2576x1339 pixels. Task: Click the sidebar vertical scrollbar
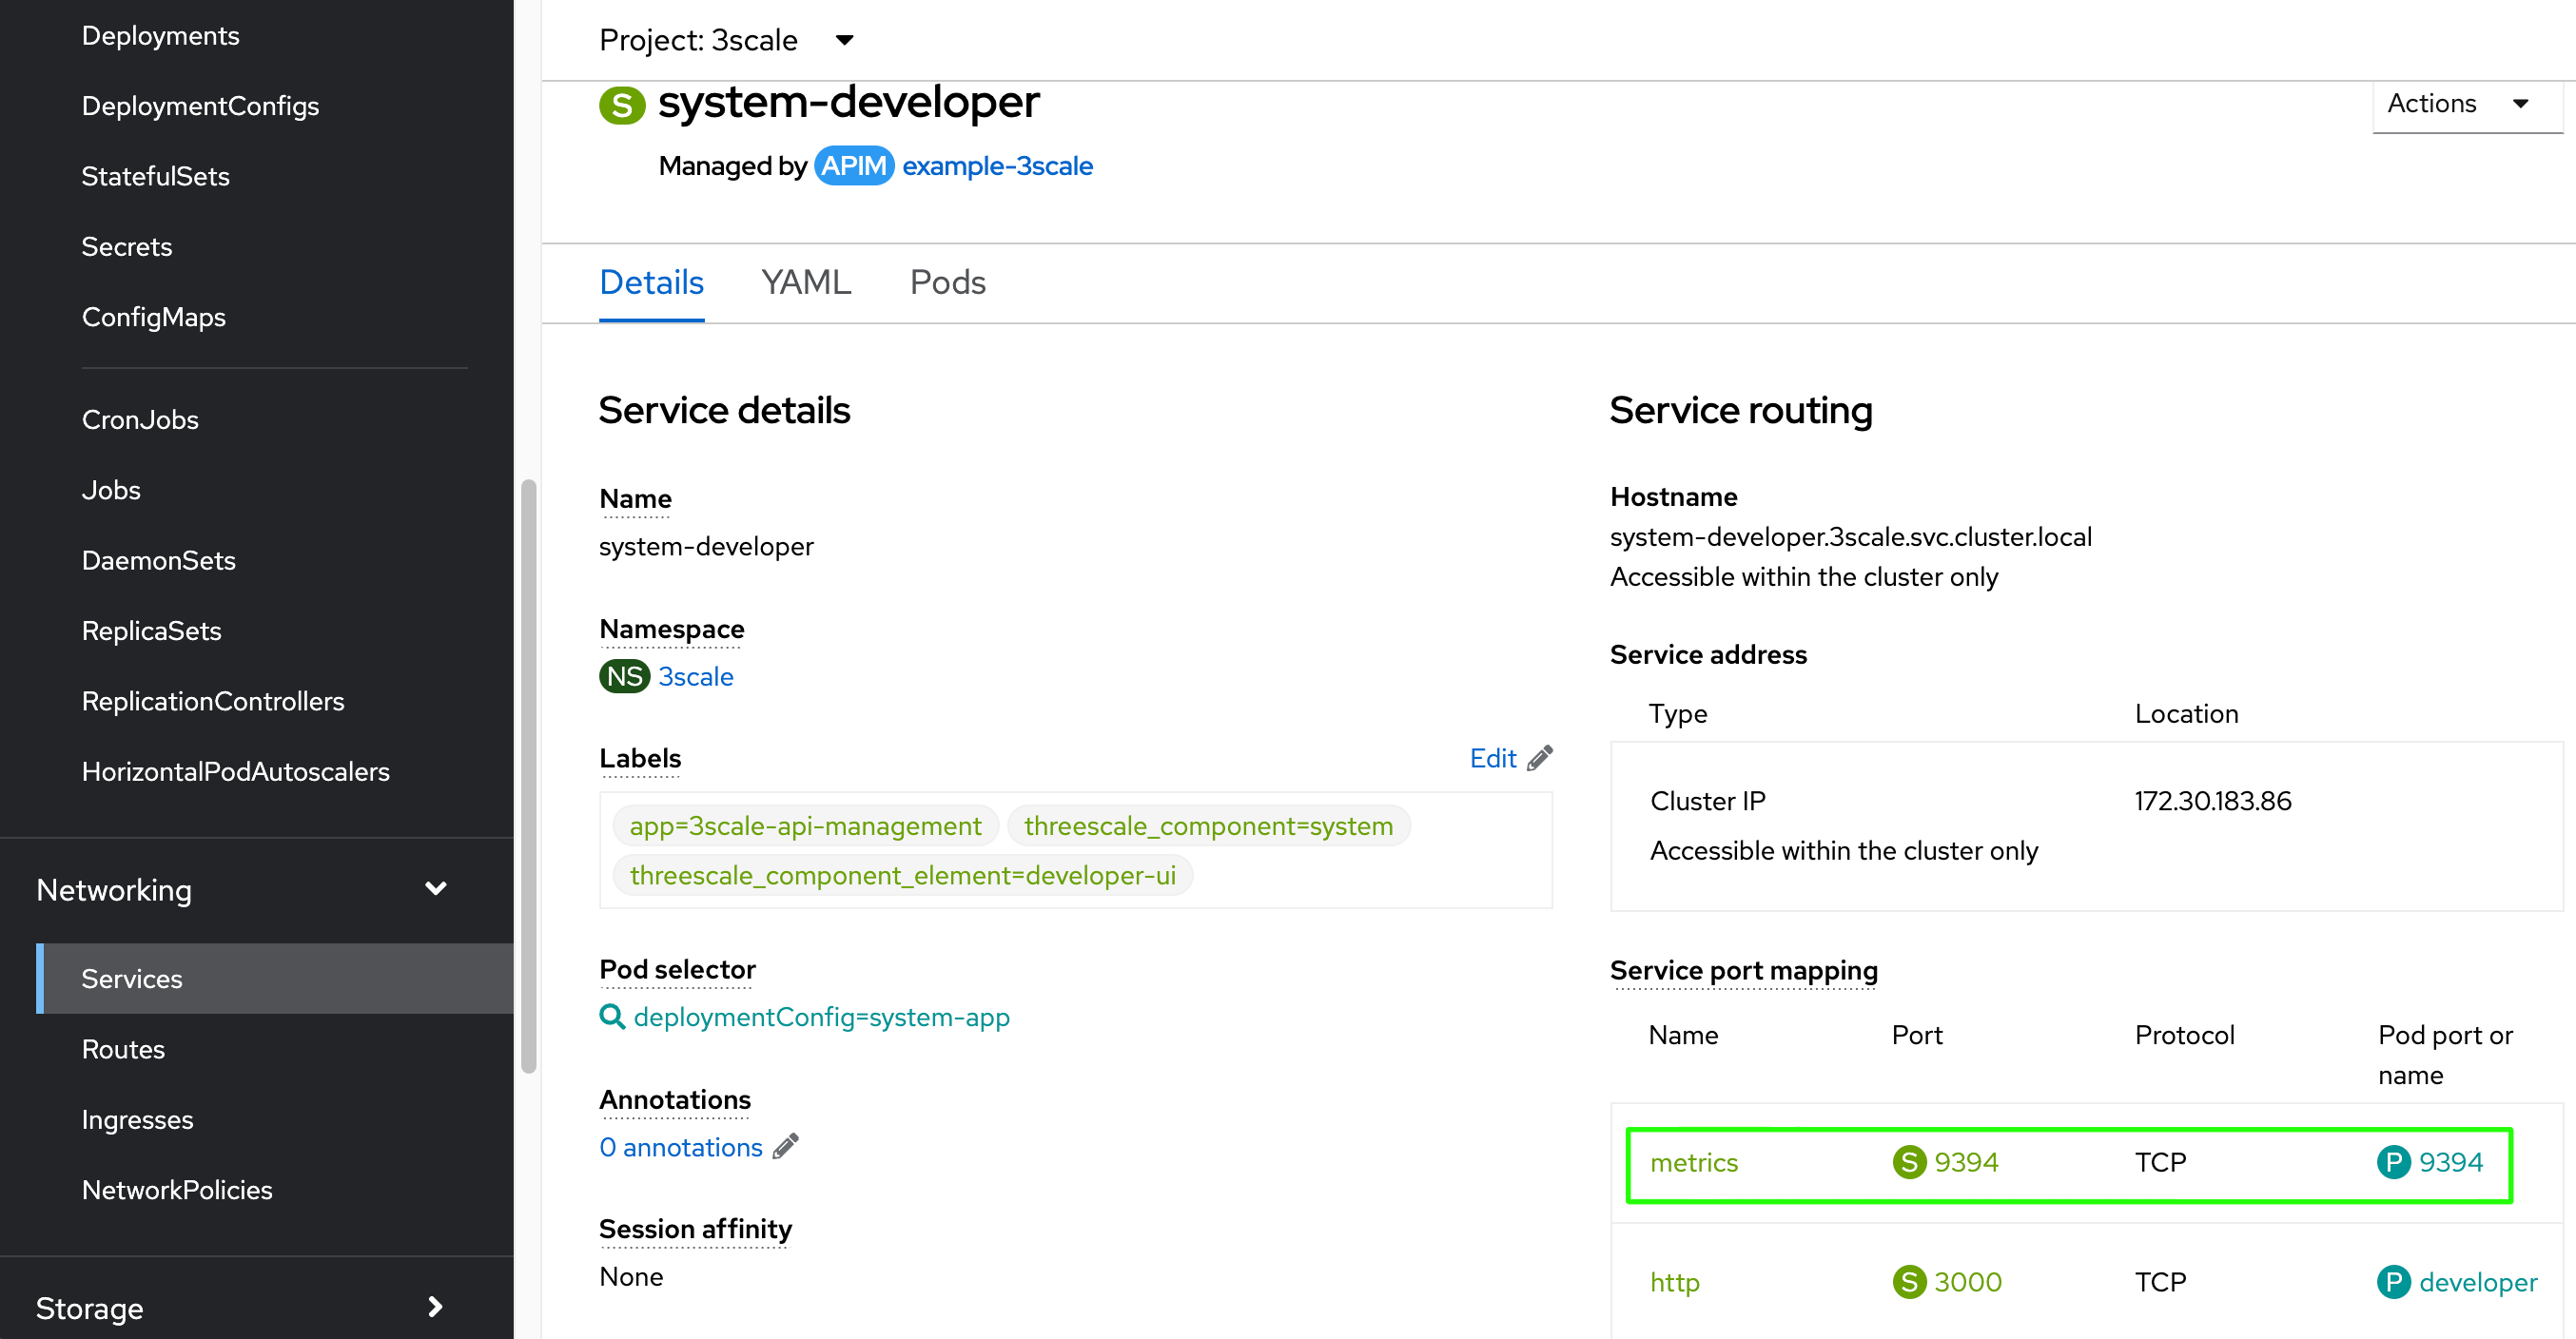click(x=529, y=775)
